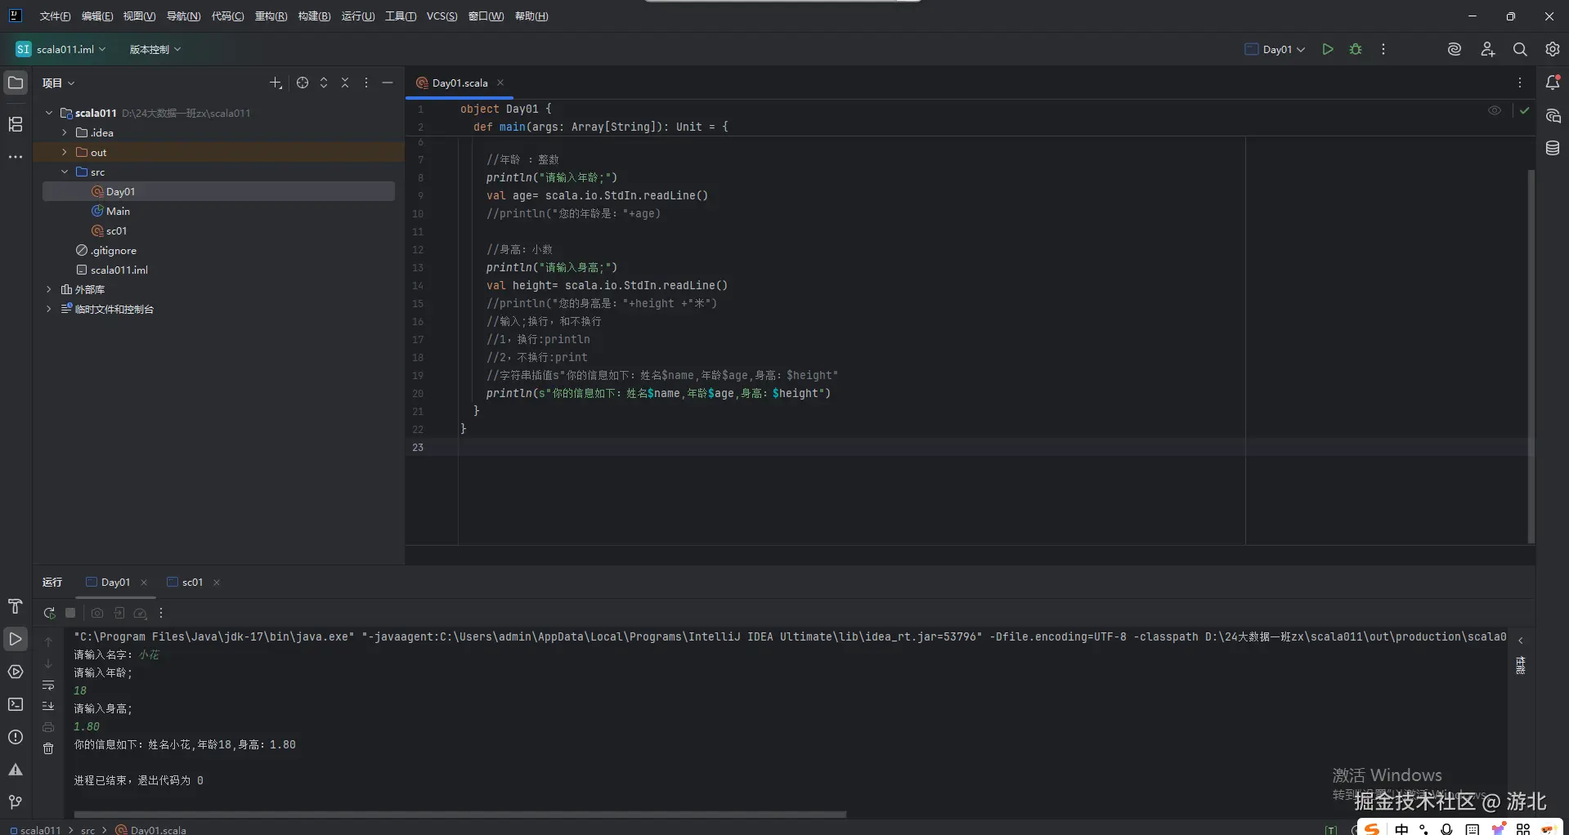The image size is (1569, 835).
Task: Start debugging with the Debug icon
Action: coord(1356,49)
